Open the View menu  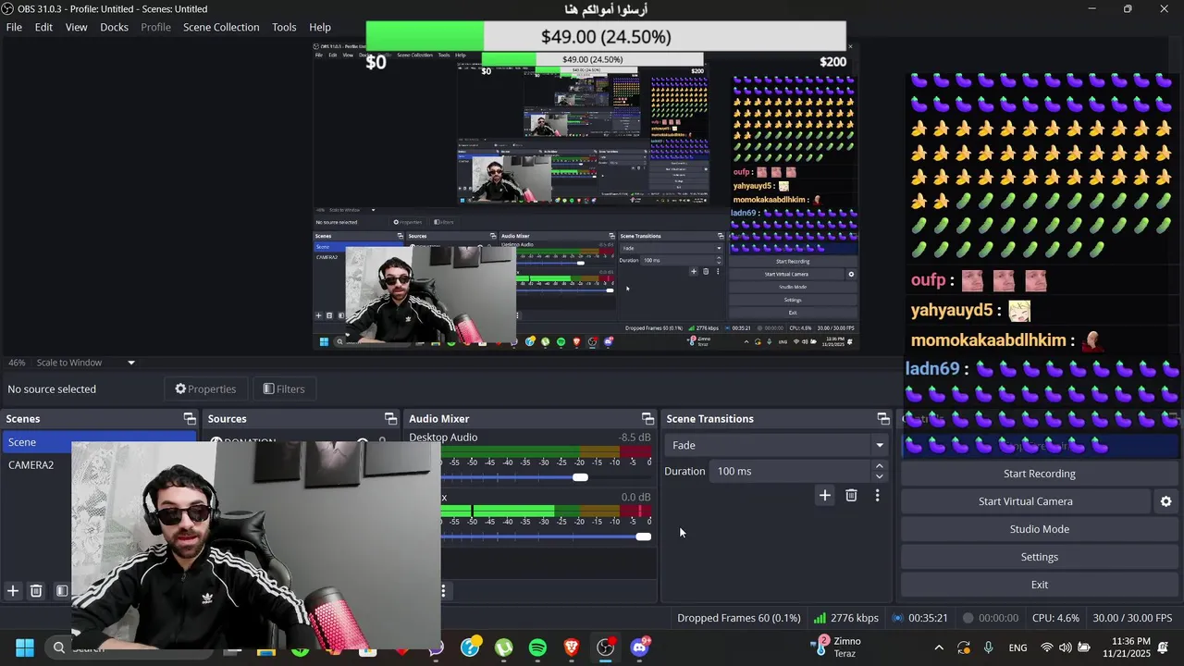click(x=76, y=27)
